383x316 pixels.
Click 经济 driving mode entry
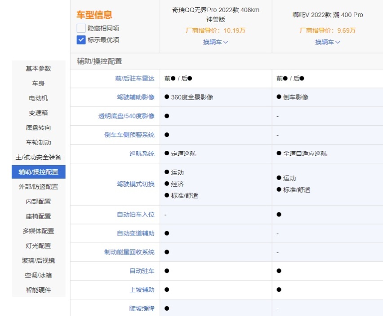177,184
